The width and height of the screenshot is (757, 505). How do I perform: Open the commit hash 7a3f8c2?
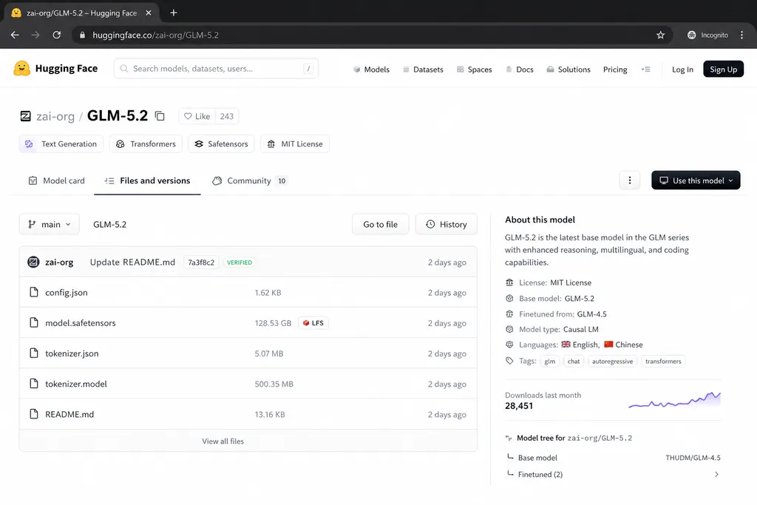point(201,262)
